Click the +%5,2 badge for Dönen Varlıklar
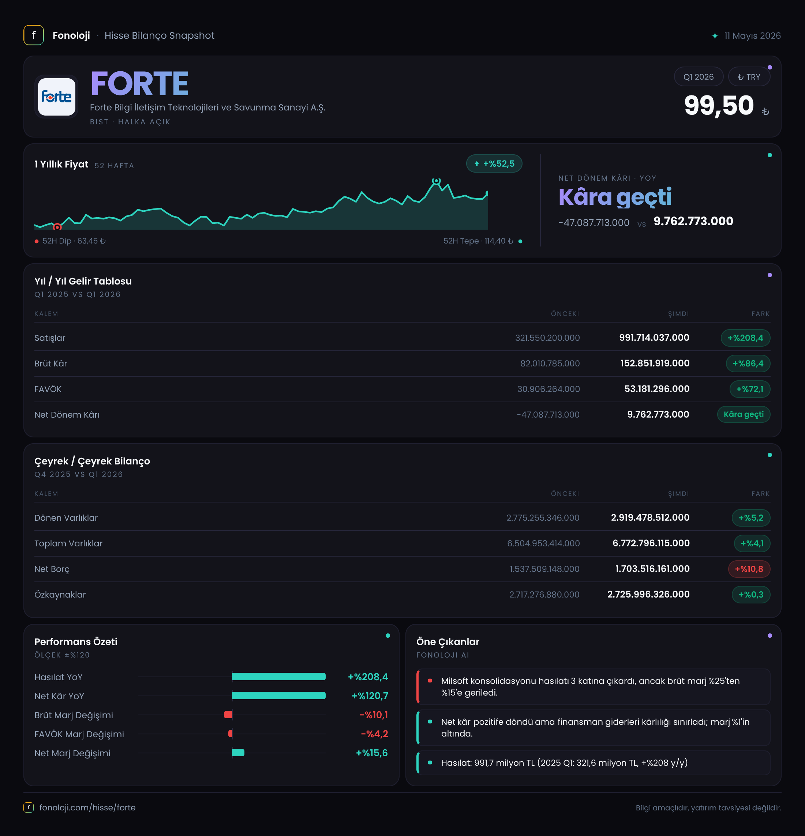 (751, 518)
